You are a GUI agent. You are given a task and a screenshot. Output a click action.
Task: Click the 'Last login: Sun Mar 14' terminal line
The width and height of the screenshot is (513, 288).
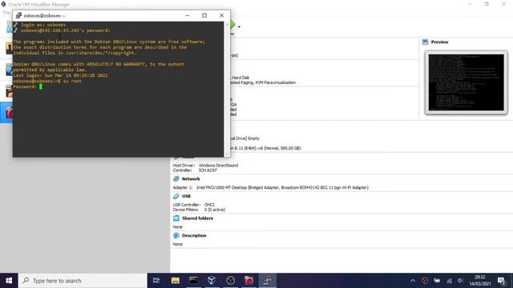click(61, 75)
